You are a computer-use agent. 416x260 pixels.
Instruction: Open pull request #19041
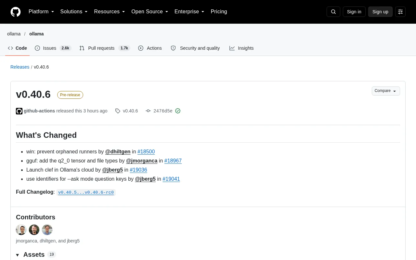pyautogui.click(x=171, y=179)
